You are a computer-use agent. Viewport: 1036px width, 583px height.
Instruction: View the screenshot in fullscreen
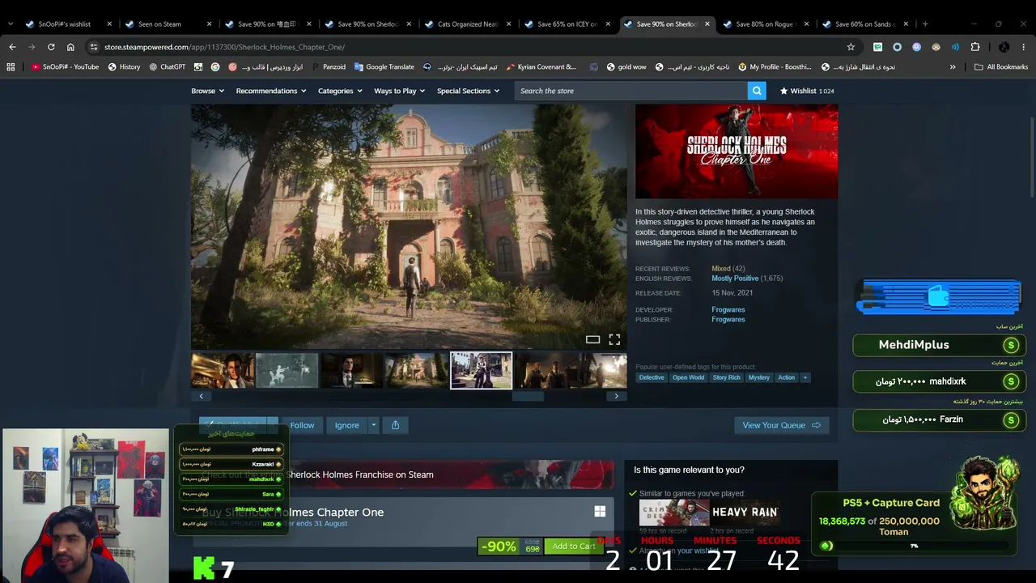click(614, 339)
